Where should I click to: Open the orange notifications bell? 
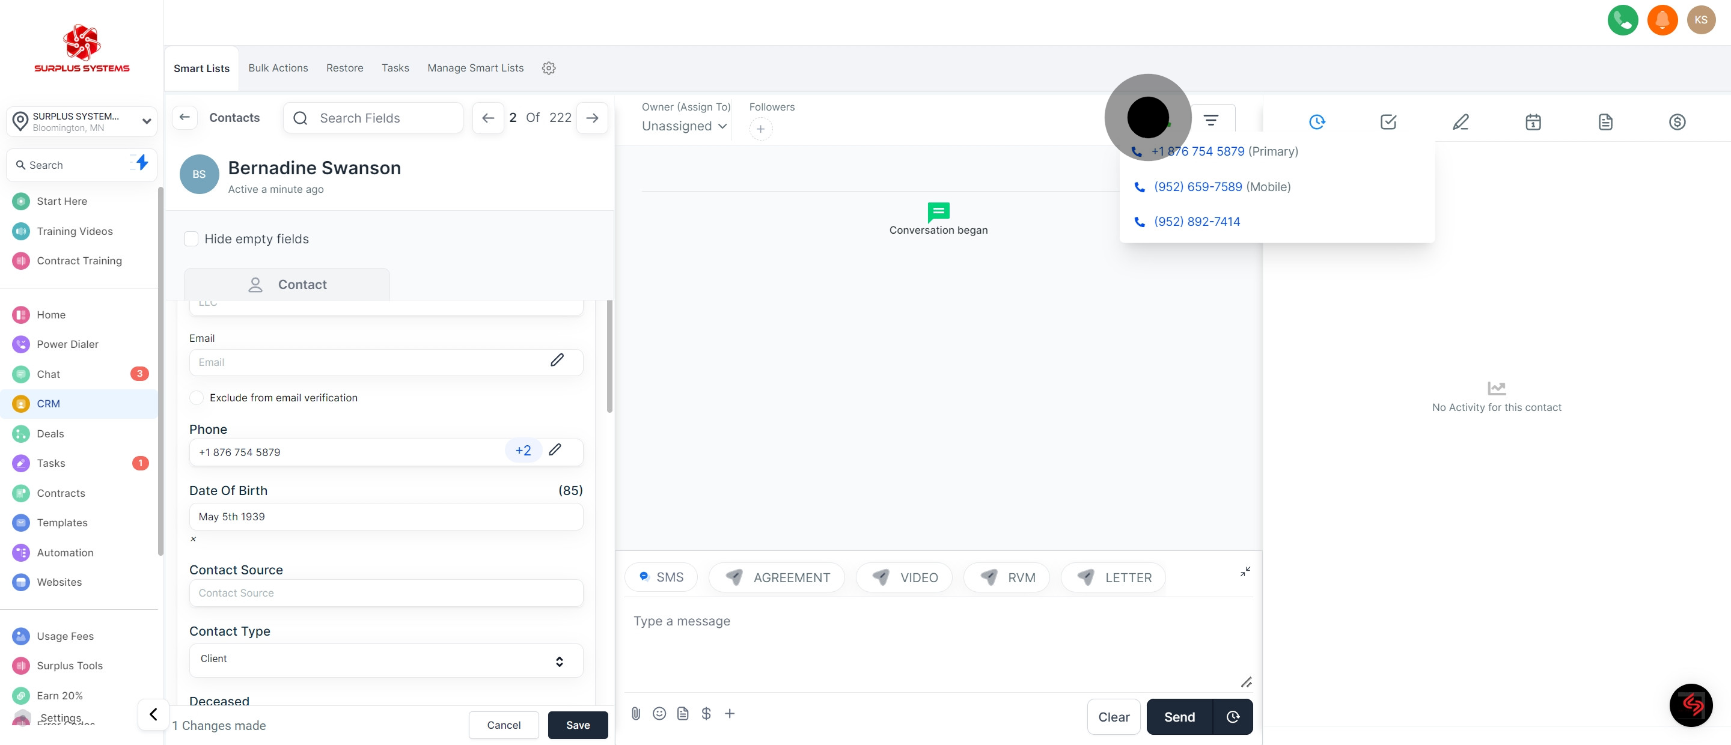pos(1662,20)
